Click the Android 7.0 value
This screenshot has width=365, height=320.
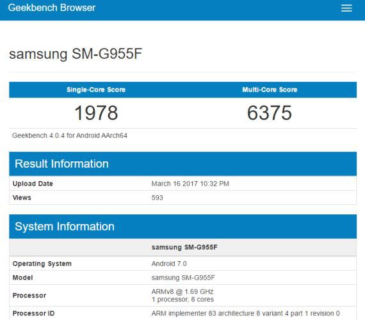coord(169,264)
